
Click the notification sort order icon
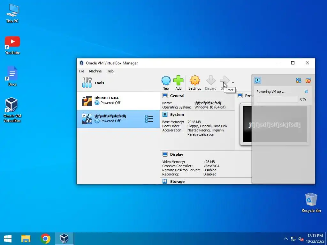coord(299,80)
